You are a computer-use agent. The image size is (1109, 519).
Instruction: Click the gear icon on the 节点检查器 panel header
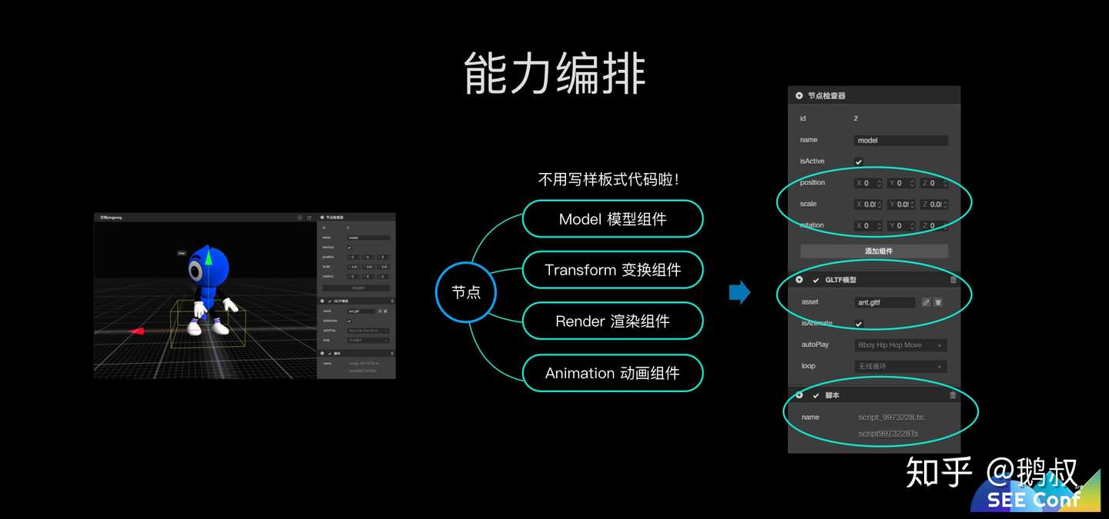(798, 94)
